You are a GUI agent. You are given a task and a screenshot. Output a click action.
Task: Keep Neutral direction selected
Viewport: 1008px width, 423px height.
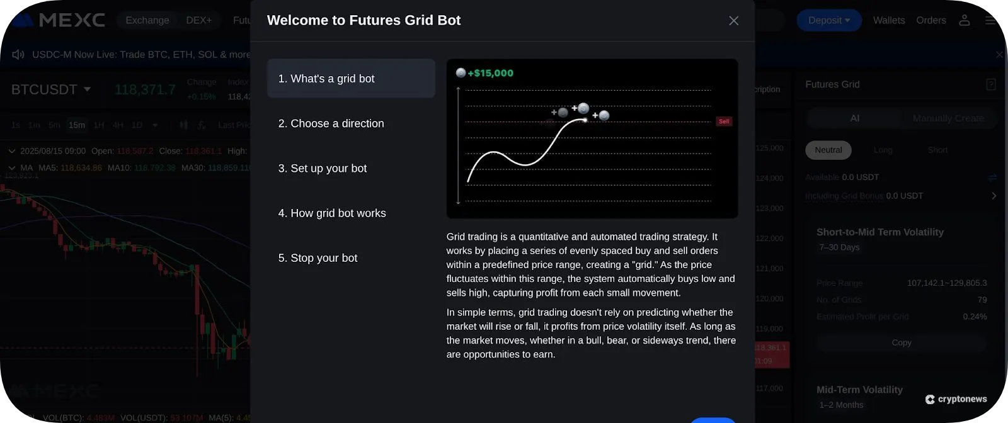pos(828,150)
